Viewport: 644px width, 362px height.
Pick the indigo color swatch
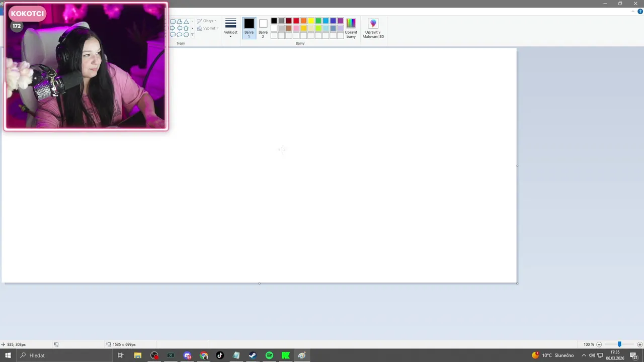coord(333,21)
